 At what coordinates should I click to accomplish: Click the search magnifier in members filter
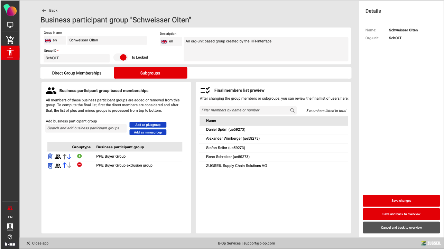(293, 110)
